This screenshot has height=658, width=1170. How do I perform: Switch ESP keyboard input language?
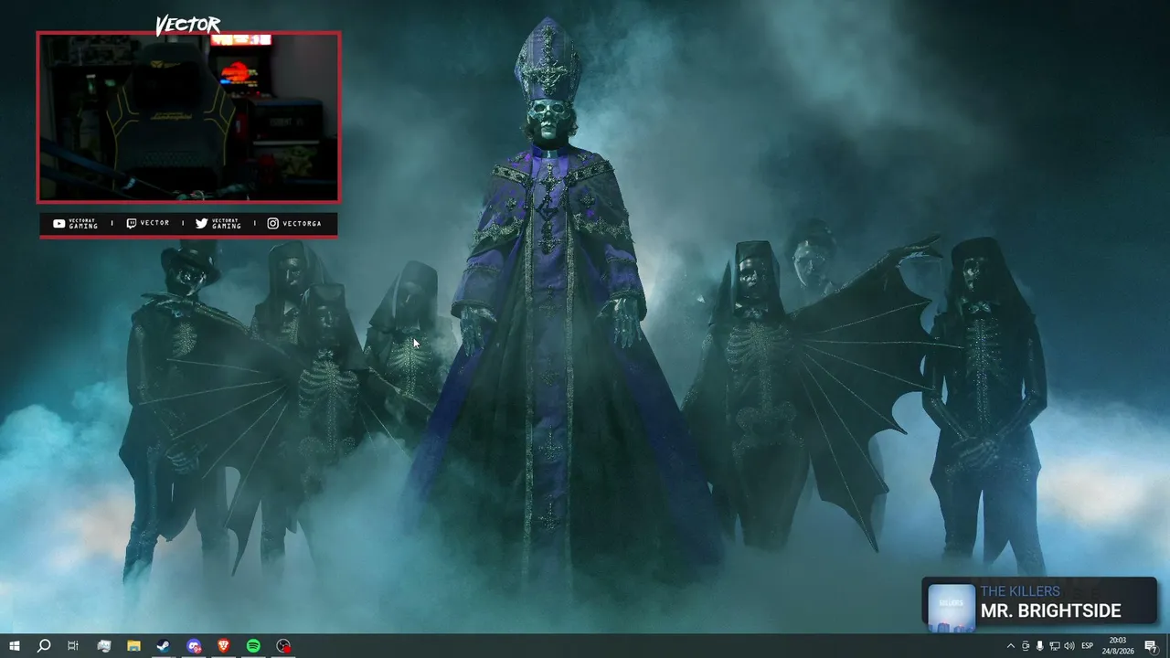pyautogui.click(x=1088, y=646)
